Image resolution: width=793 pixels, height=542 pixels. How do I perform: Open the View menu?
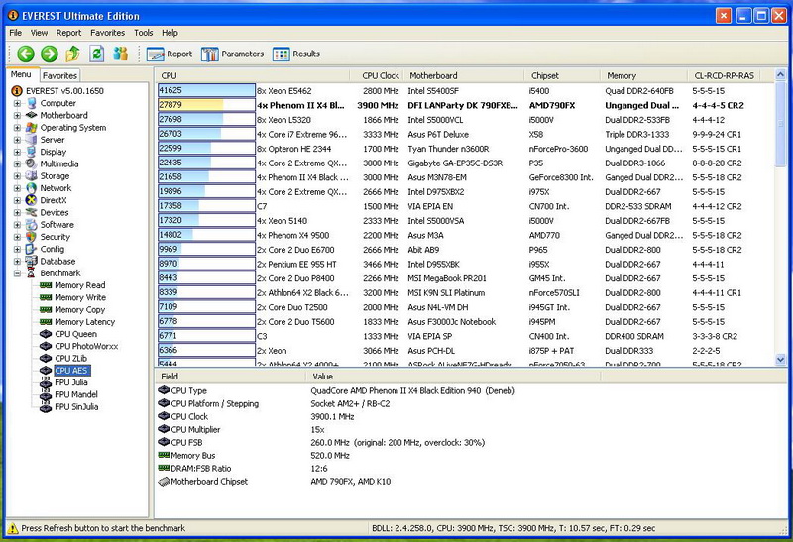point(39,33)
